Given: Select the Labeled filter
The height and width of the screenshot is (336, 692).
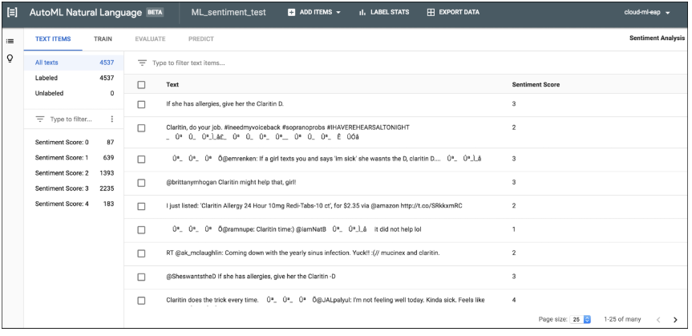Looking at the screenshot, I should [74, 78].
